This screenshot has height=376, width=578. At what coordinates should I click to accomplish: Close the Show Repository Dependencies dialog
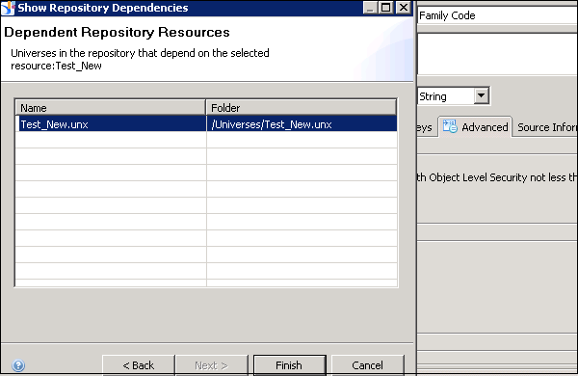coord(404,8)
